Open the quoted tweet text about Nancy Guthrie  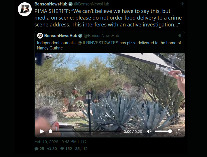109,45
